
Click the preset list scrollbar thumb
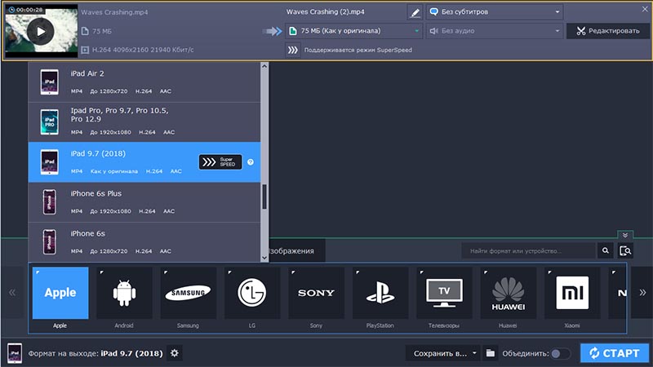coord(264,197)
